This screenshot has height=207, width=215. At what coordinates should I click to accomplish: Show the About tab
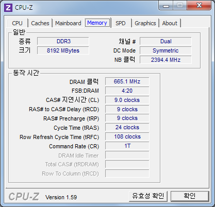pyautogui.click(x=170, y=23)
